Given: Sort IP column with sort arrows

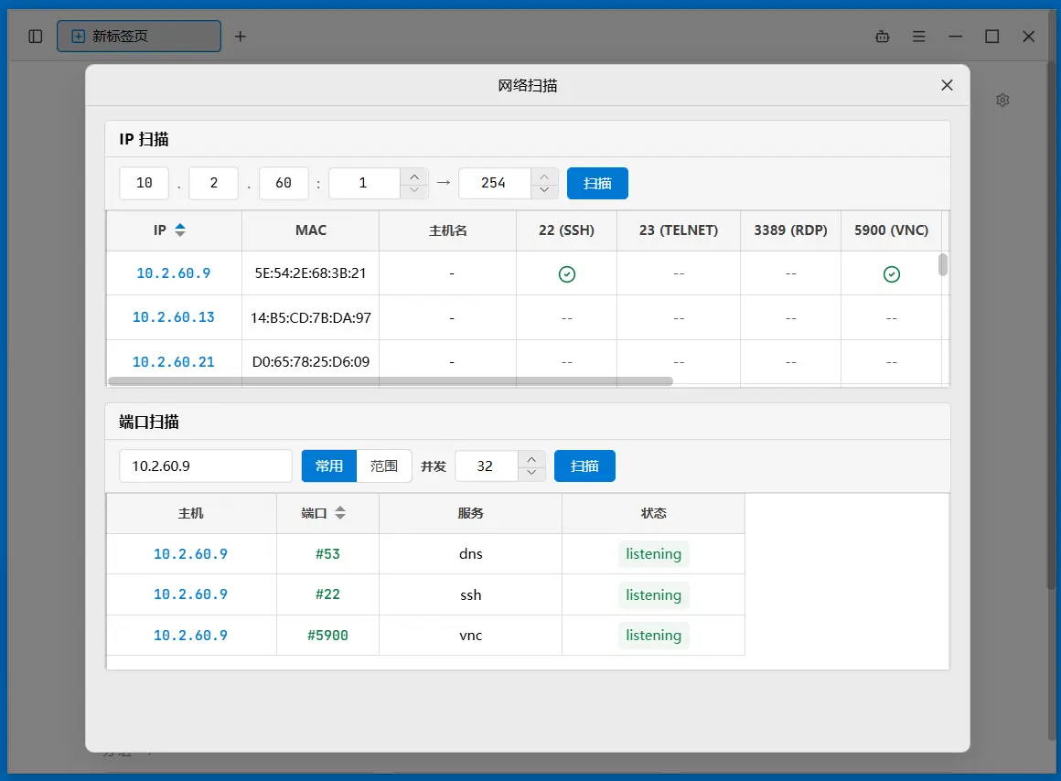Looking at the screenshot, I should click(180, 230).
